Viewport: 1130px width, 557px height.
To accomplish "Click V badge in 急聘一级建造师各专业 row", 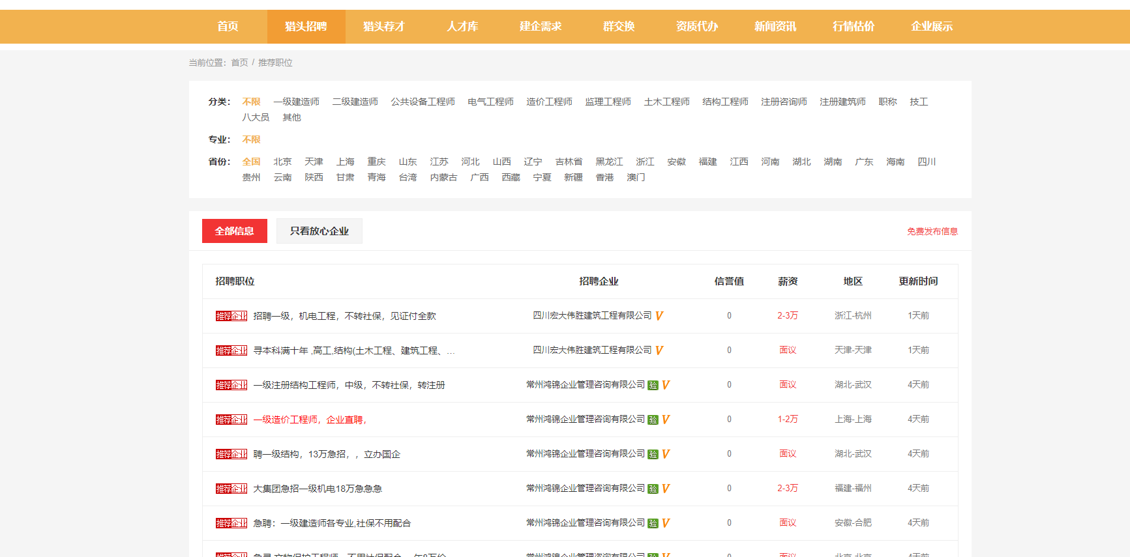I will pyautogui.click(x=666, y=523).
